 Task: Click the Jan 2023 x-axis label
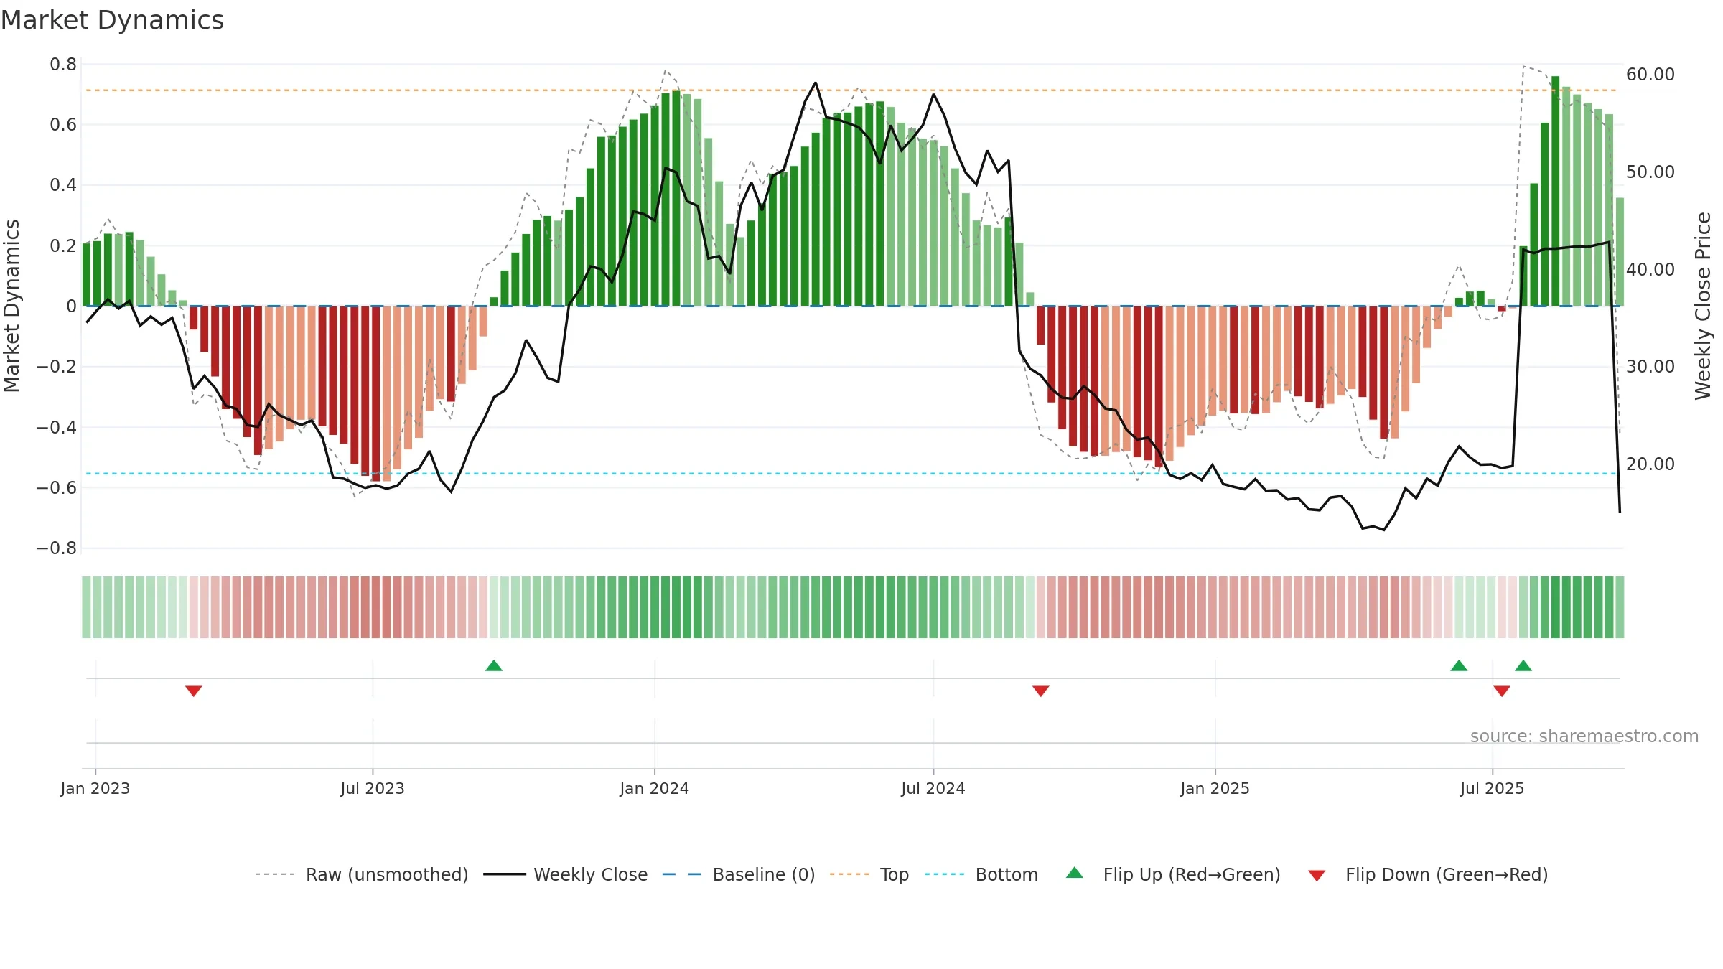tap(95, 788)
